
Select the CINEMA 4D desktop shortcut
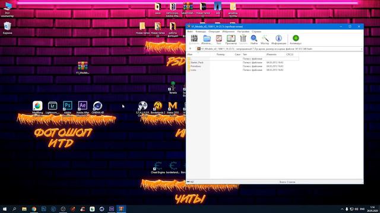pyautogui.click(x=97, y=108)
